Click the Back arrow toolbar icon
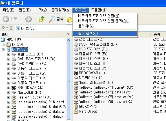166x121 pixels. pyautogui.click(x=6, y=19)
